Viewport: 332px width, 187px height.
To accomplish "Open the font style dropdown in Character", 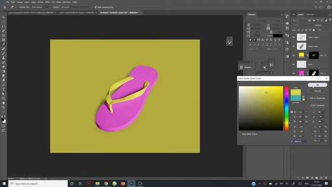I will (x=276, y=21).
